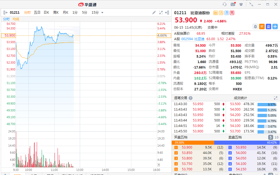The height and width of the screenshot is (175, 280).
Task: Click ask level 3 price 54.050
Action: (241, 158)
